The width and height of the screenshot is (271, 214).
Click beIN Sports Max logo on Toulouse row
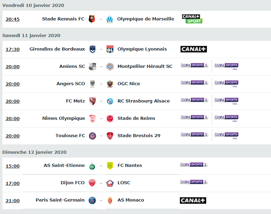226,136
